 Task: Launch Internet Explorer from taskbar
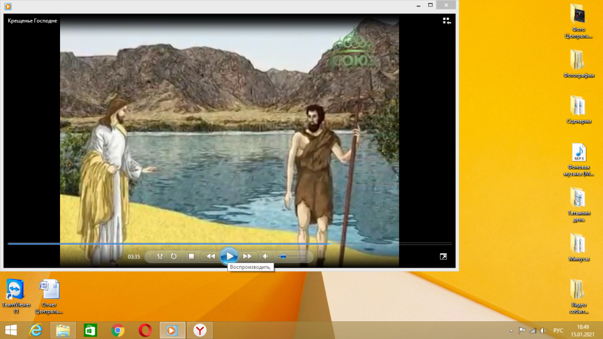[x=36, y=330]
